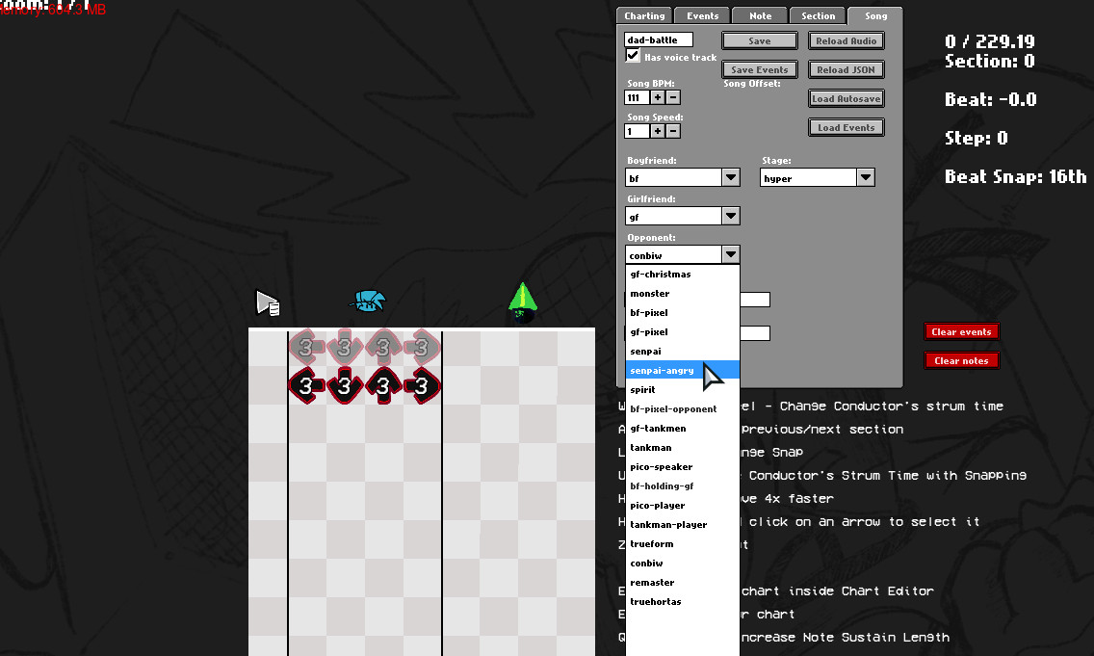The height and width of the screenshot is (656, 1094).
Task: Pick pico-speaker from the opponent list
Action: pyautogui.click(x=683, y=467)
